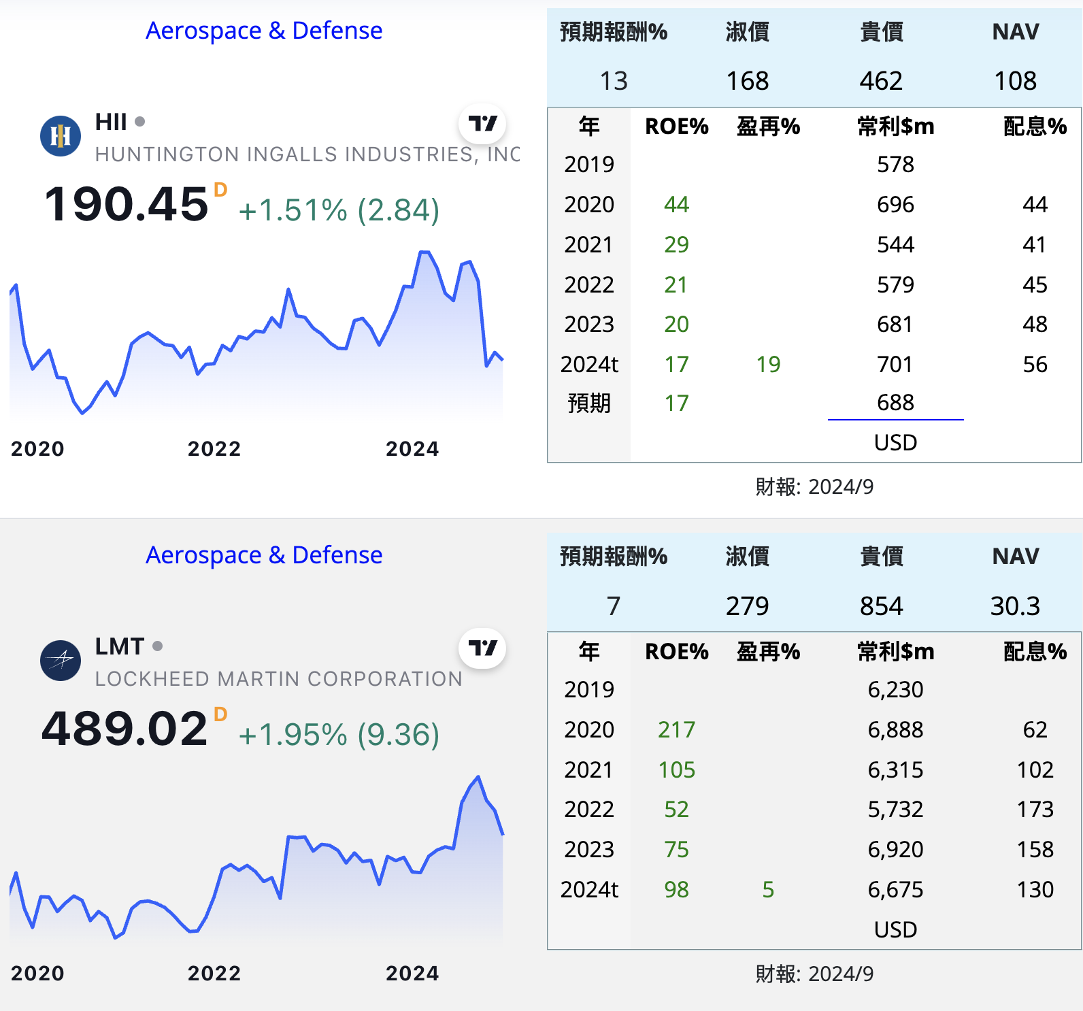Click the USD currency label in LMT table
1083x1011 pixels.
895,930
